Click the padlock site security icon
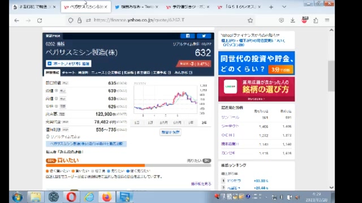Image resolution: width=362 pixels, height=203 pixels. (79, 20)
